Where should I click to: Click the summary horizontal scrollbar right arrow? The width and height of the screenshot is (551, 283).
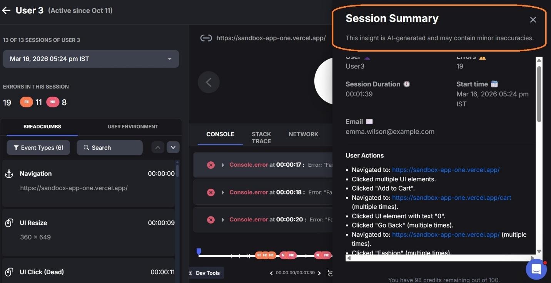click(533, 258)
